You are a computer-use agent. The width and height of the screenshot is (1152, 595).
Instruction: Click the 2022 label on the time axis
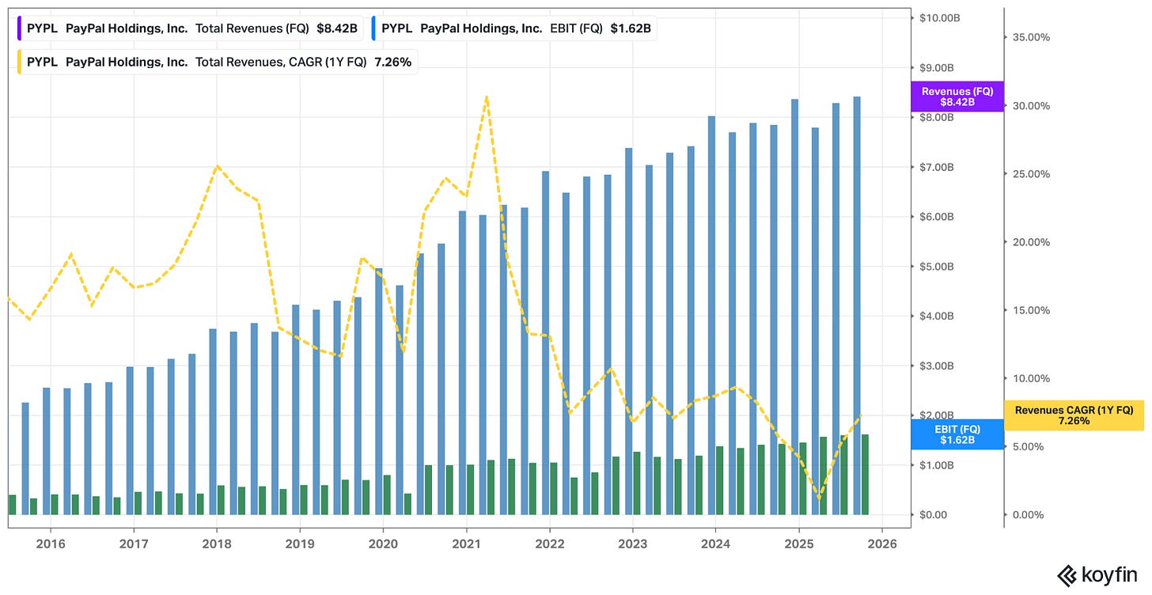point(549,544)
